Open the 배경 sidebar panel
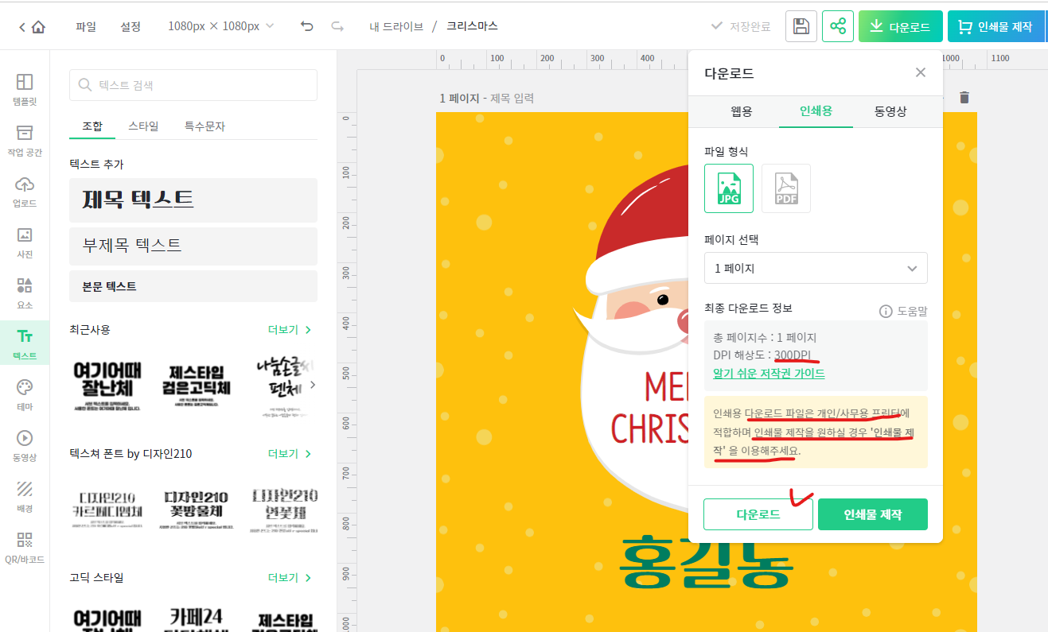The image size is (1048, 632). tap(25, 496)
